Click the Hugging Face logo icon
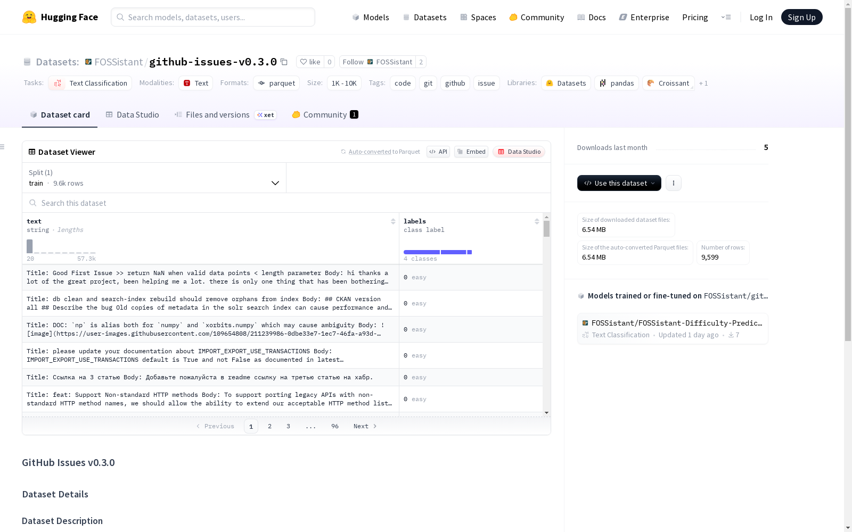Screen dimensions: 852x532 pos(29,17)
